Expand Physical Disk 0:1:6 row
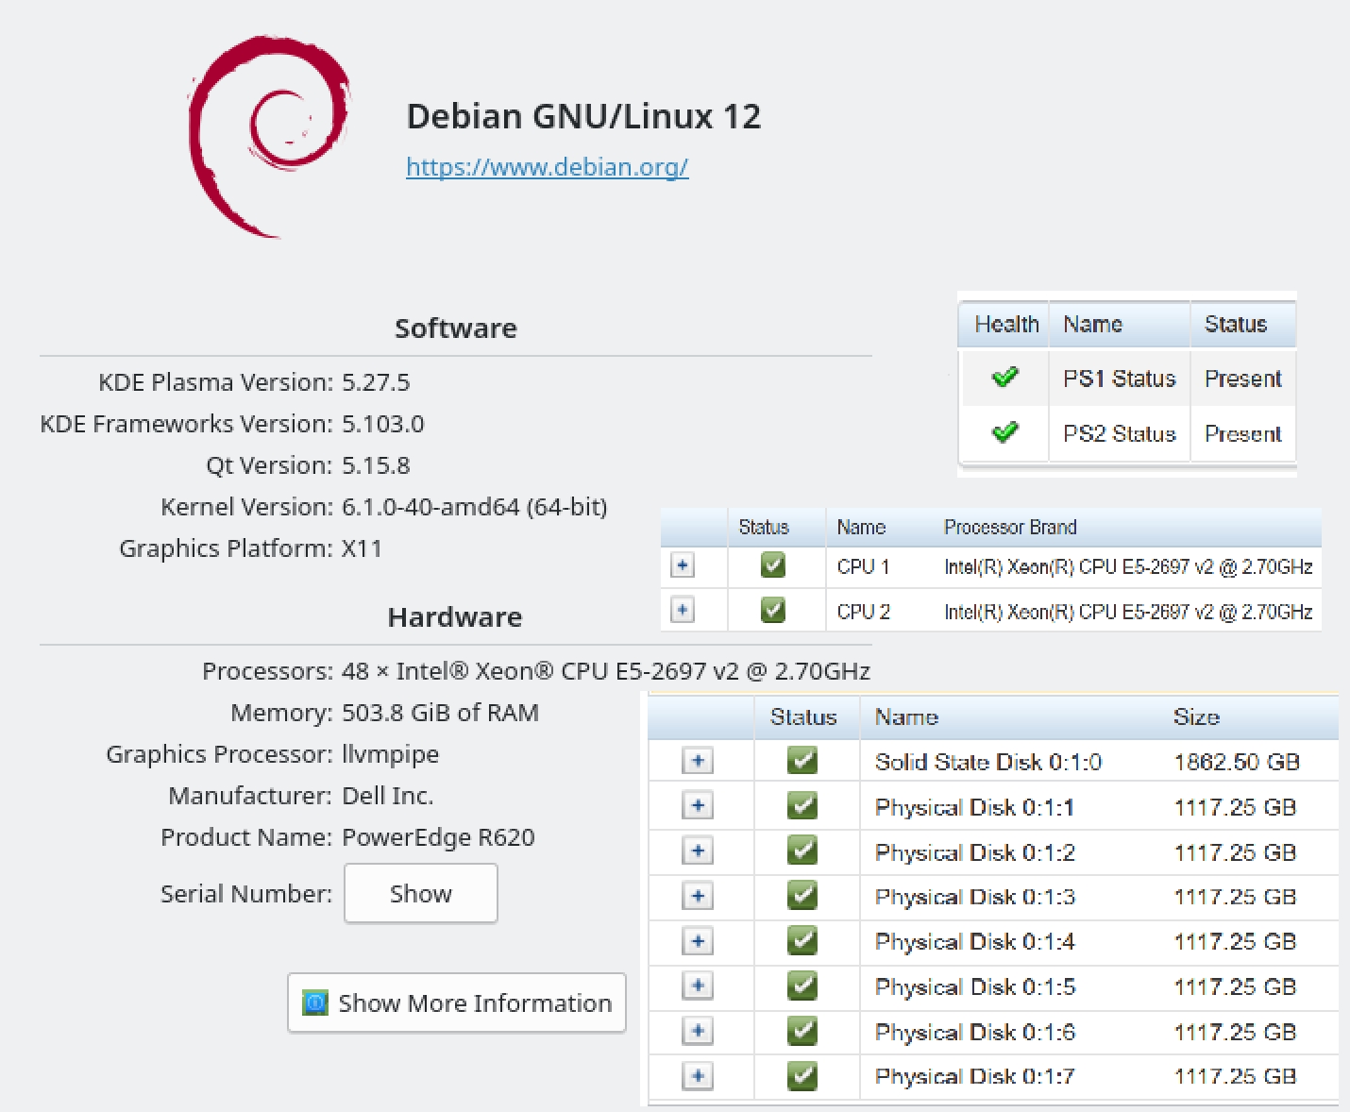Viewport: 1350px width, 1112px height. coord(698,1031)
